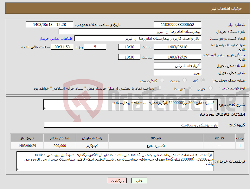Click the چاپ (print) button

point(139,180)
